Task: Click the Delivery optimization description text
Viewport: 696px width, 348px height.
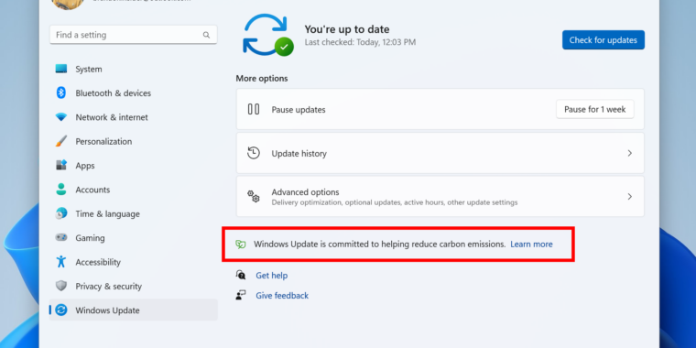Action: coord(395,202)
